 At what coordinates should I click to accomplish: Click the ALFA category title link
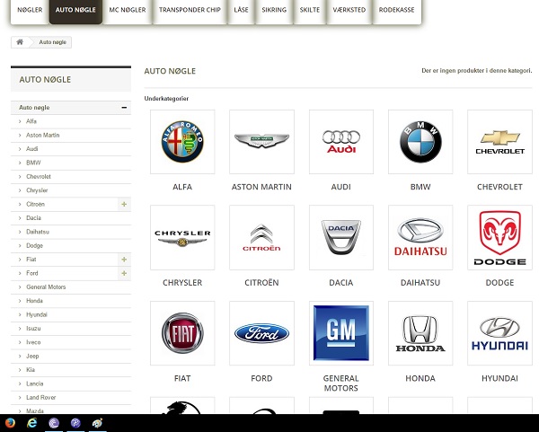(182, 187)
